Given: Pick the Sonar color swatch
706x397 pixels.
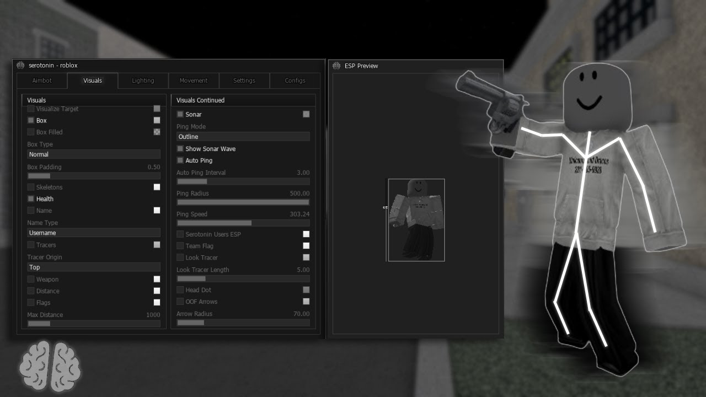Looking at the screenshot, I should (x=306, y=114).
